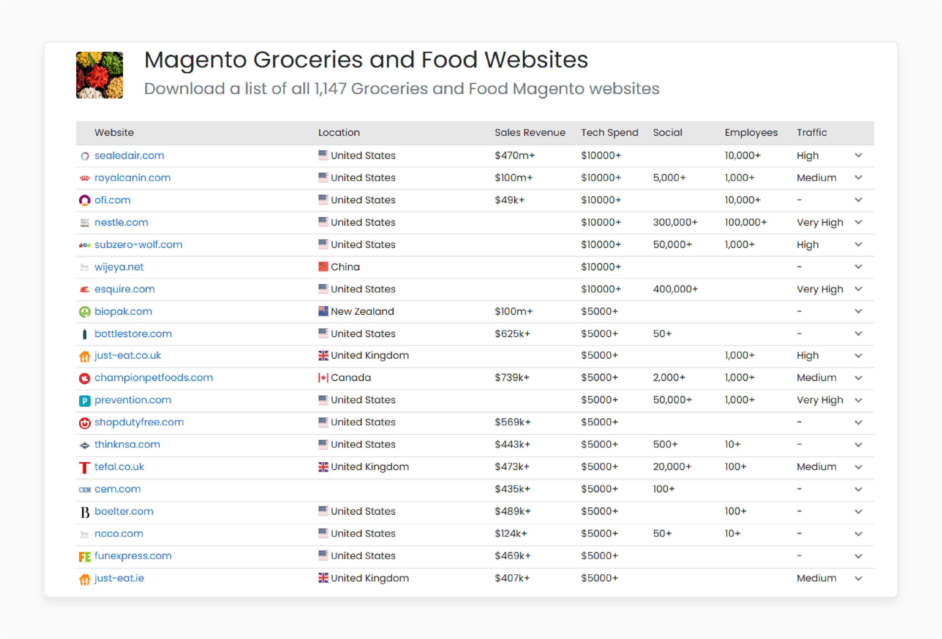Open the sealedair.com link
Screen dimensions: 942x639
pos(129,156)
